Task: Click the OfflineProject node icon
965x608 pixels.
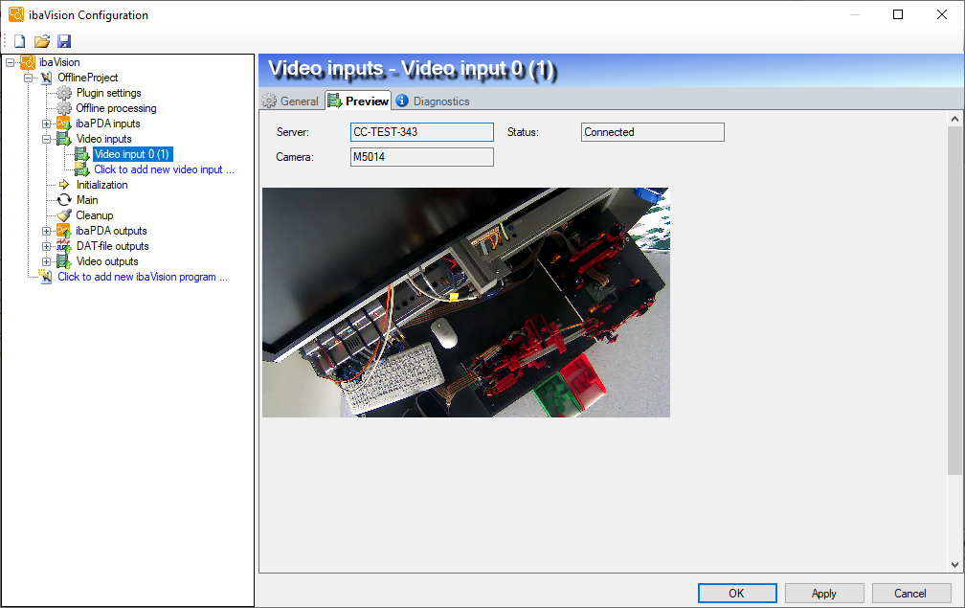Action: coord(46,78)
